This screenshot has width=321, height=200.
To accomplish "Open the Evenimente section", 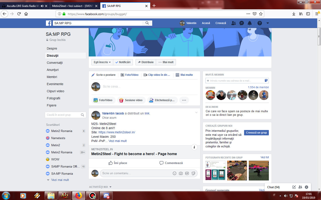I will click(x=55, y=84).
